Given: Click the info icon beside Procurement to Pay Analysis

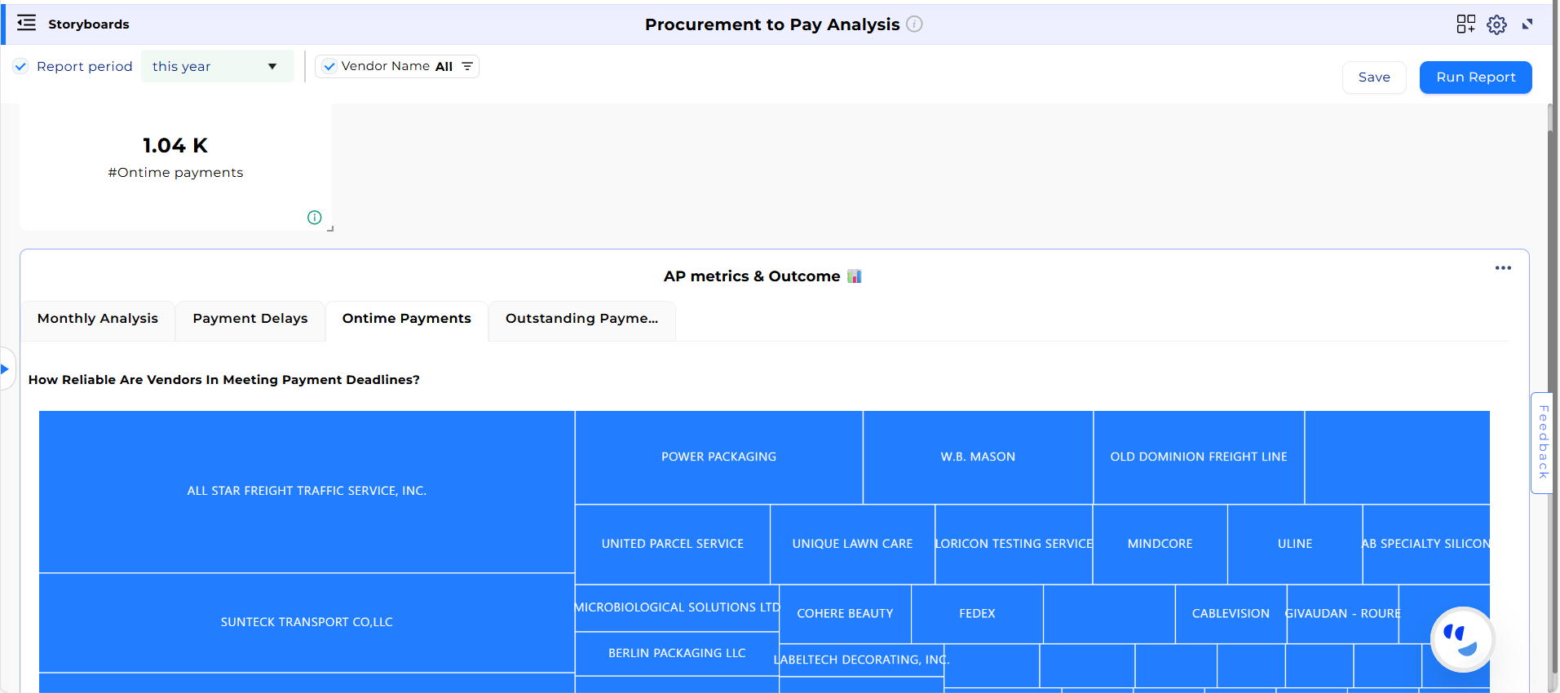Looking at the screenshot, I should (915, 24).
